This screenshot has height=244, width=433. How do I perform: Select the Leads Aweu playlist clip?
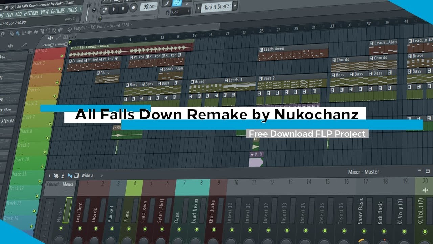(x=293, y=53)
